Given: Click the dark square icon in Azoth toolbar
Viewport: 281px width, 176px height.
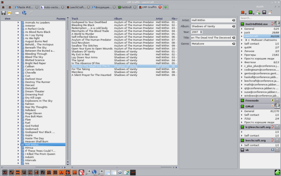Looking at the screenshot, I should point(264,12).
